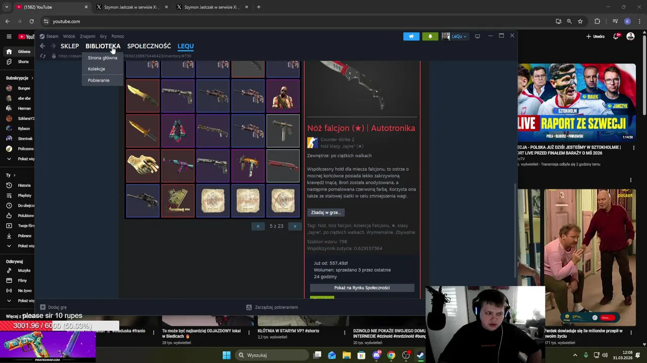Open the Steam announcements megaphone button
The width and height of the screenshot is (647, 363).
point(411,36)
